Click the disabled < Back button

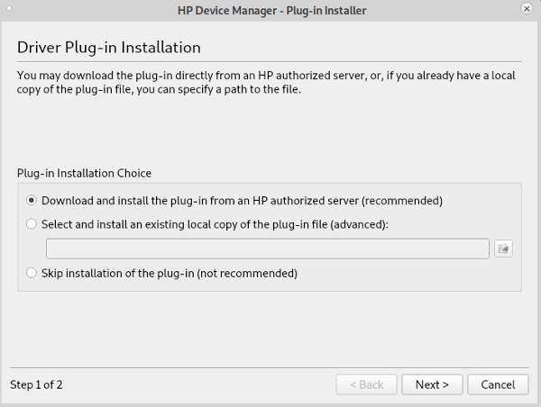tap(366, 384)
